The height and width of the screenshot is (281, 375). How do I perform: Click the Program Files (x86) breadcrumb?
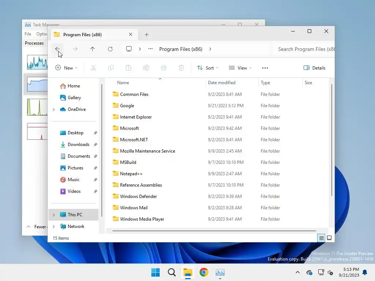(x=181, y=49)
